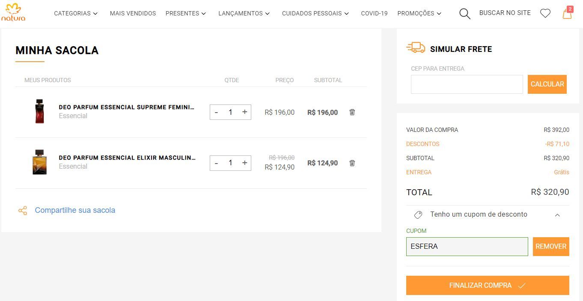
Task: Click the CEP para entrega input field
Action: [467, 84]
